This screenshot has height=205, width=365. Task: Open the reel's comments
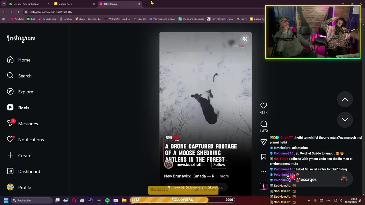pyautogui.click(x=263, y=124)
